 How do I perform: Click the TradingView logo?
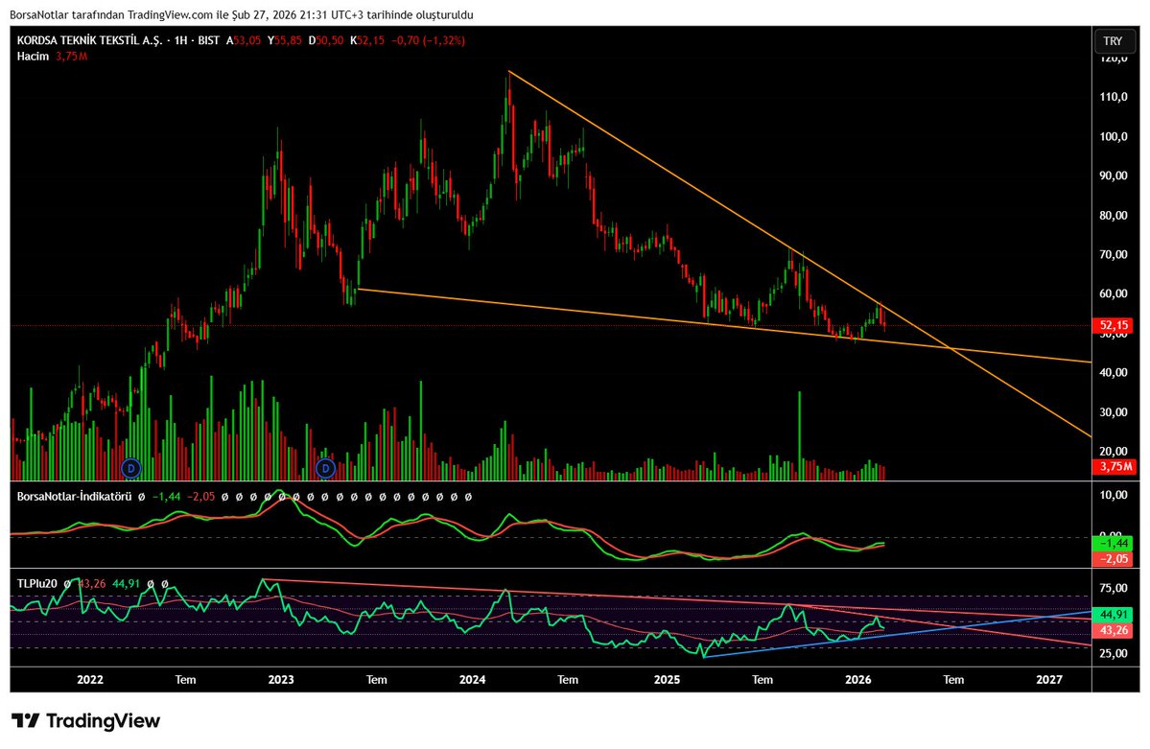click(85, 720)
